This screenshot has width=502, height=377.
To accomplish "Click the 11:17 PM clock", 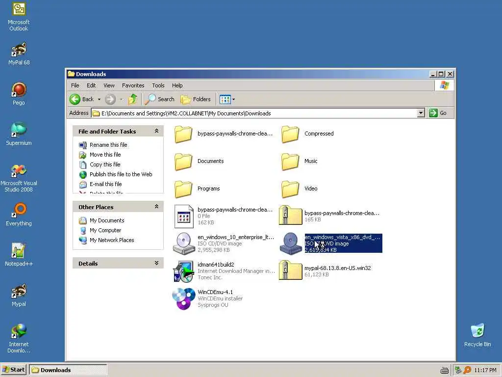I will (485, 370).
